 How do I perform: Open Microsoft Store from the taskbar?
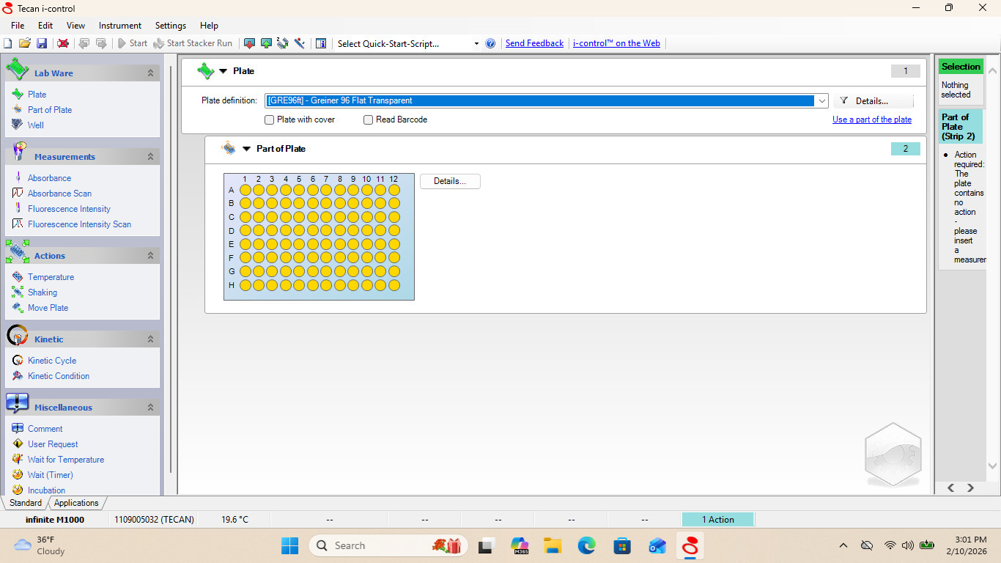pyautogui.click(x=622, y=545)
